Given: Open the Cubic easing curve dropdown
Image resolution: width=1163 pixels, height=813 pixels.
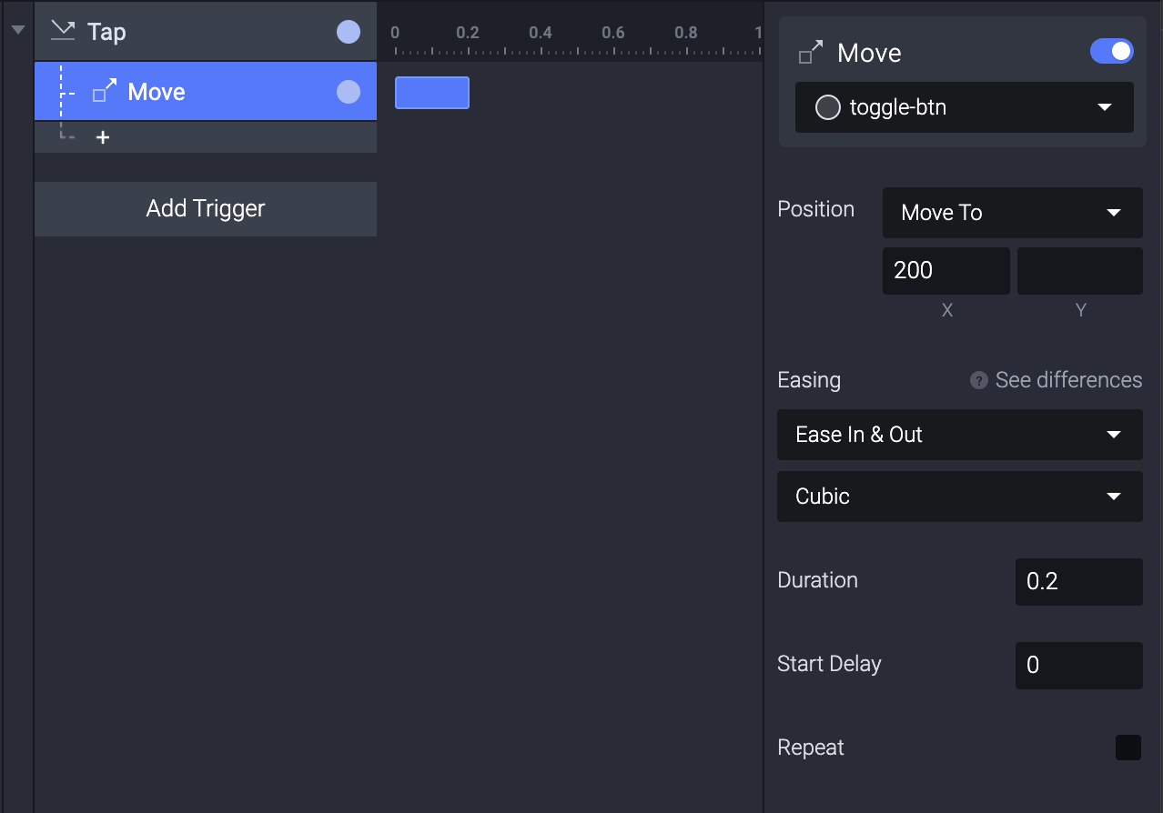Looking at the screenshot, I should point(959,497).
